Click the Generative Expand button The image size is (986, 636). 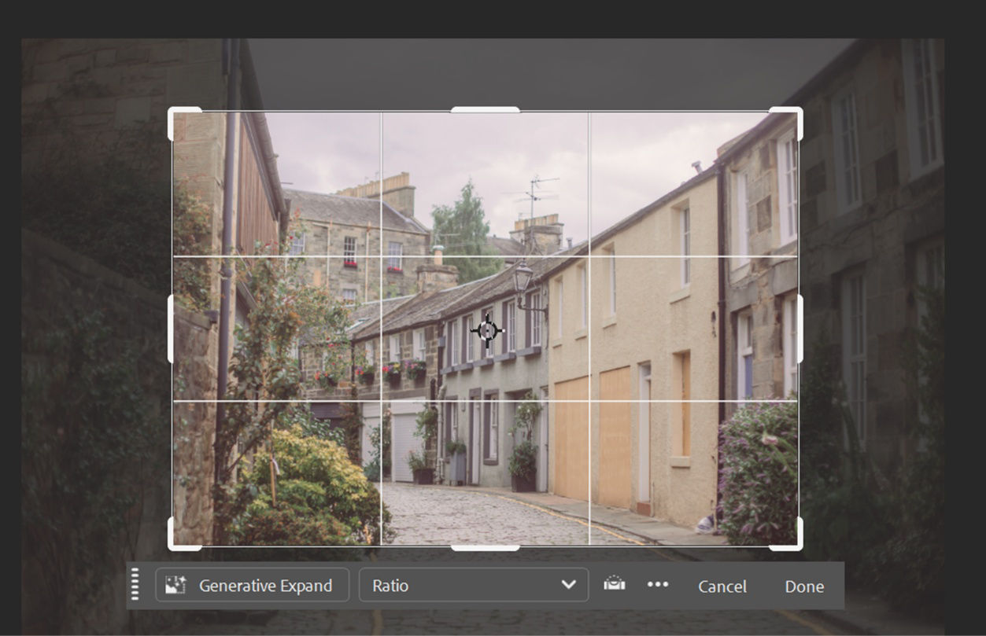252,585
